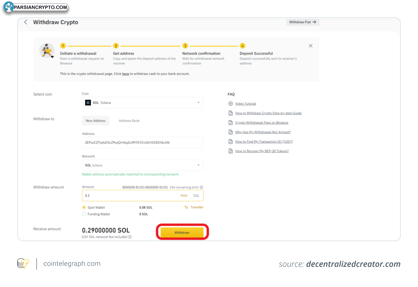This screenshot has width=418, height=287.
Task: Open the Withdraw Fiat page
Action: point(303,22)
